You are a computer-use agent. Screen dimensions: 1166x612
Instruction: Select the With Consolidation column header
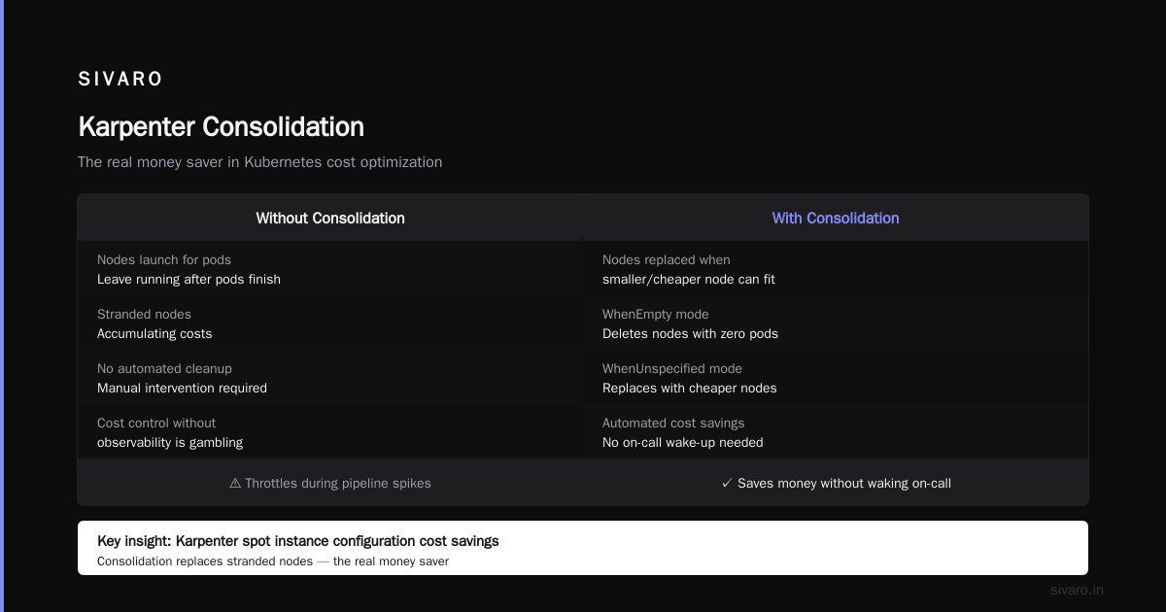(x=836, y=219)
